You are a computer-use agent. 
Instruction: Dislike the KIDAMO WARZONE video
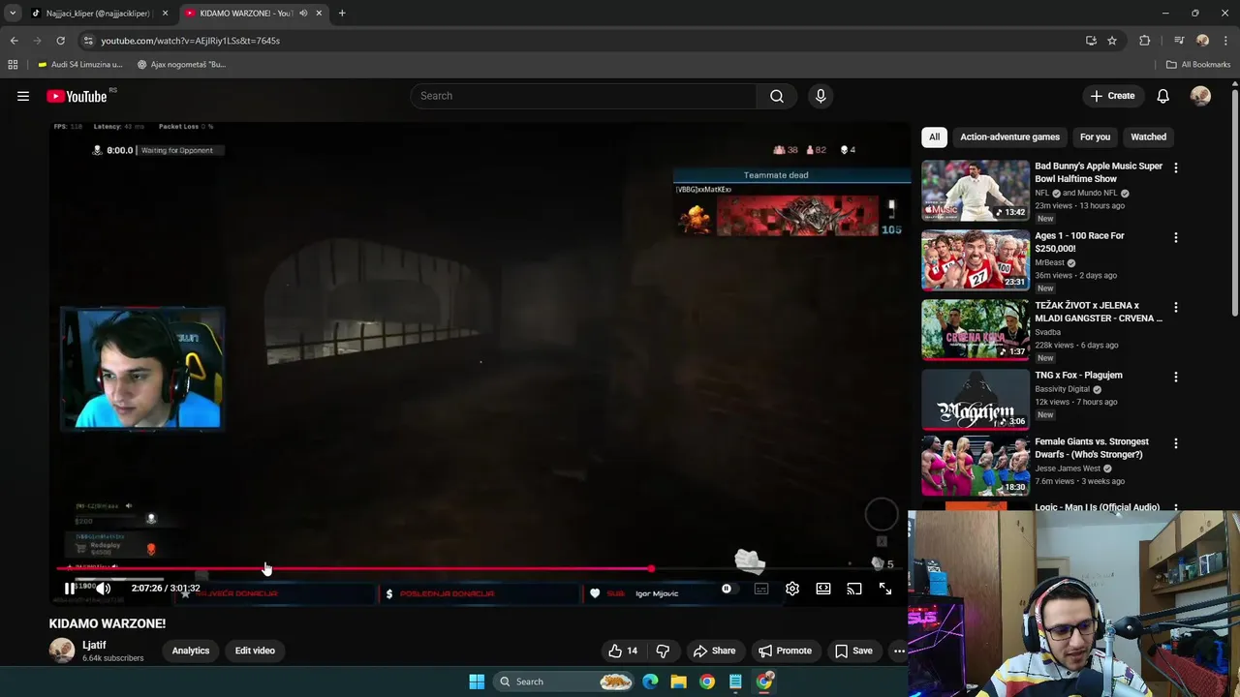tap(663, 651)
